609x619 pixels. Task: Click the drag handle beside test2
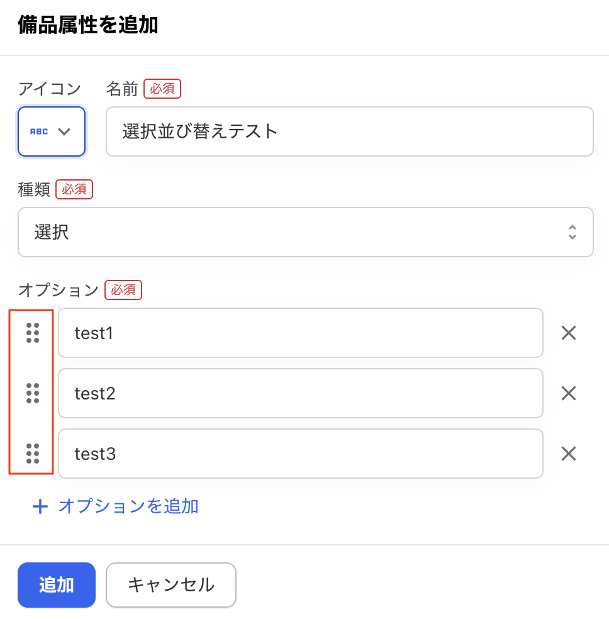point(33,393)
